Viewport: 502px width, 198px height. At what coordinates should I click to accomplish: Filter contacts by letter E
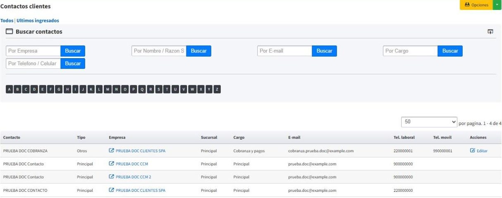coord(43,89)
